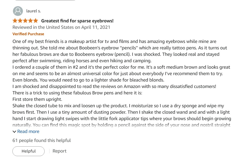Expand review using the Read more chevron

pos(14,132)
